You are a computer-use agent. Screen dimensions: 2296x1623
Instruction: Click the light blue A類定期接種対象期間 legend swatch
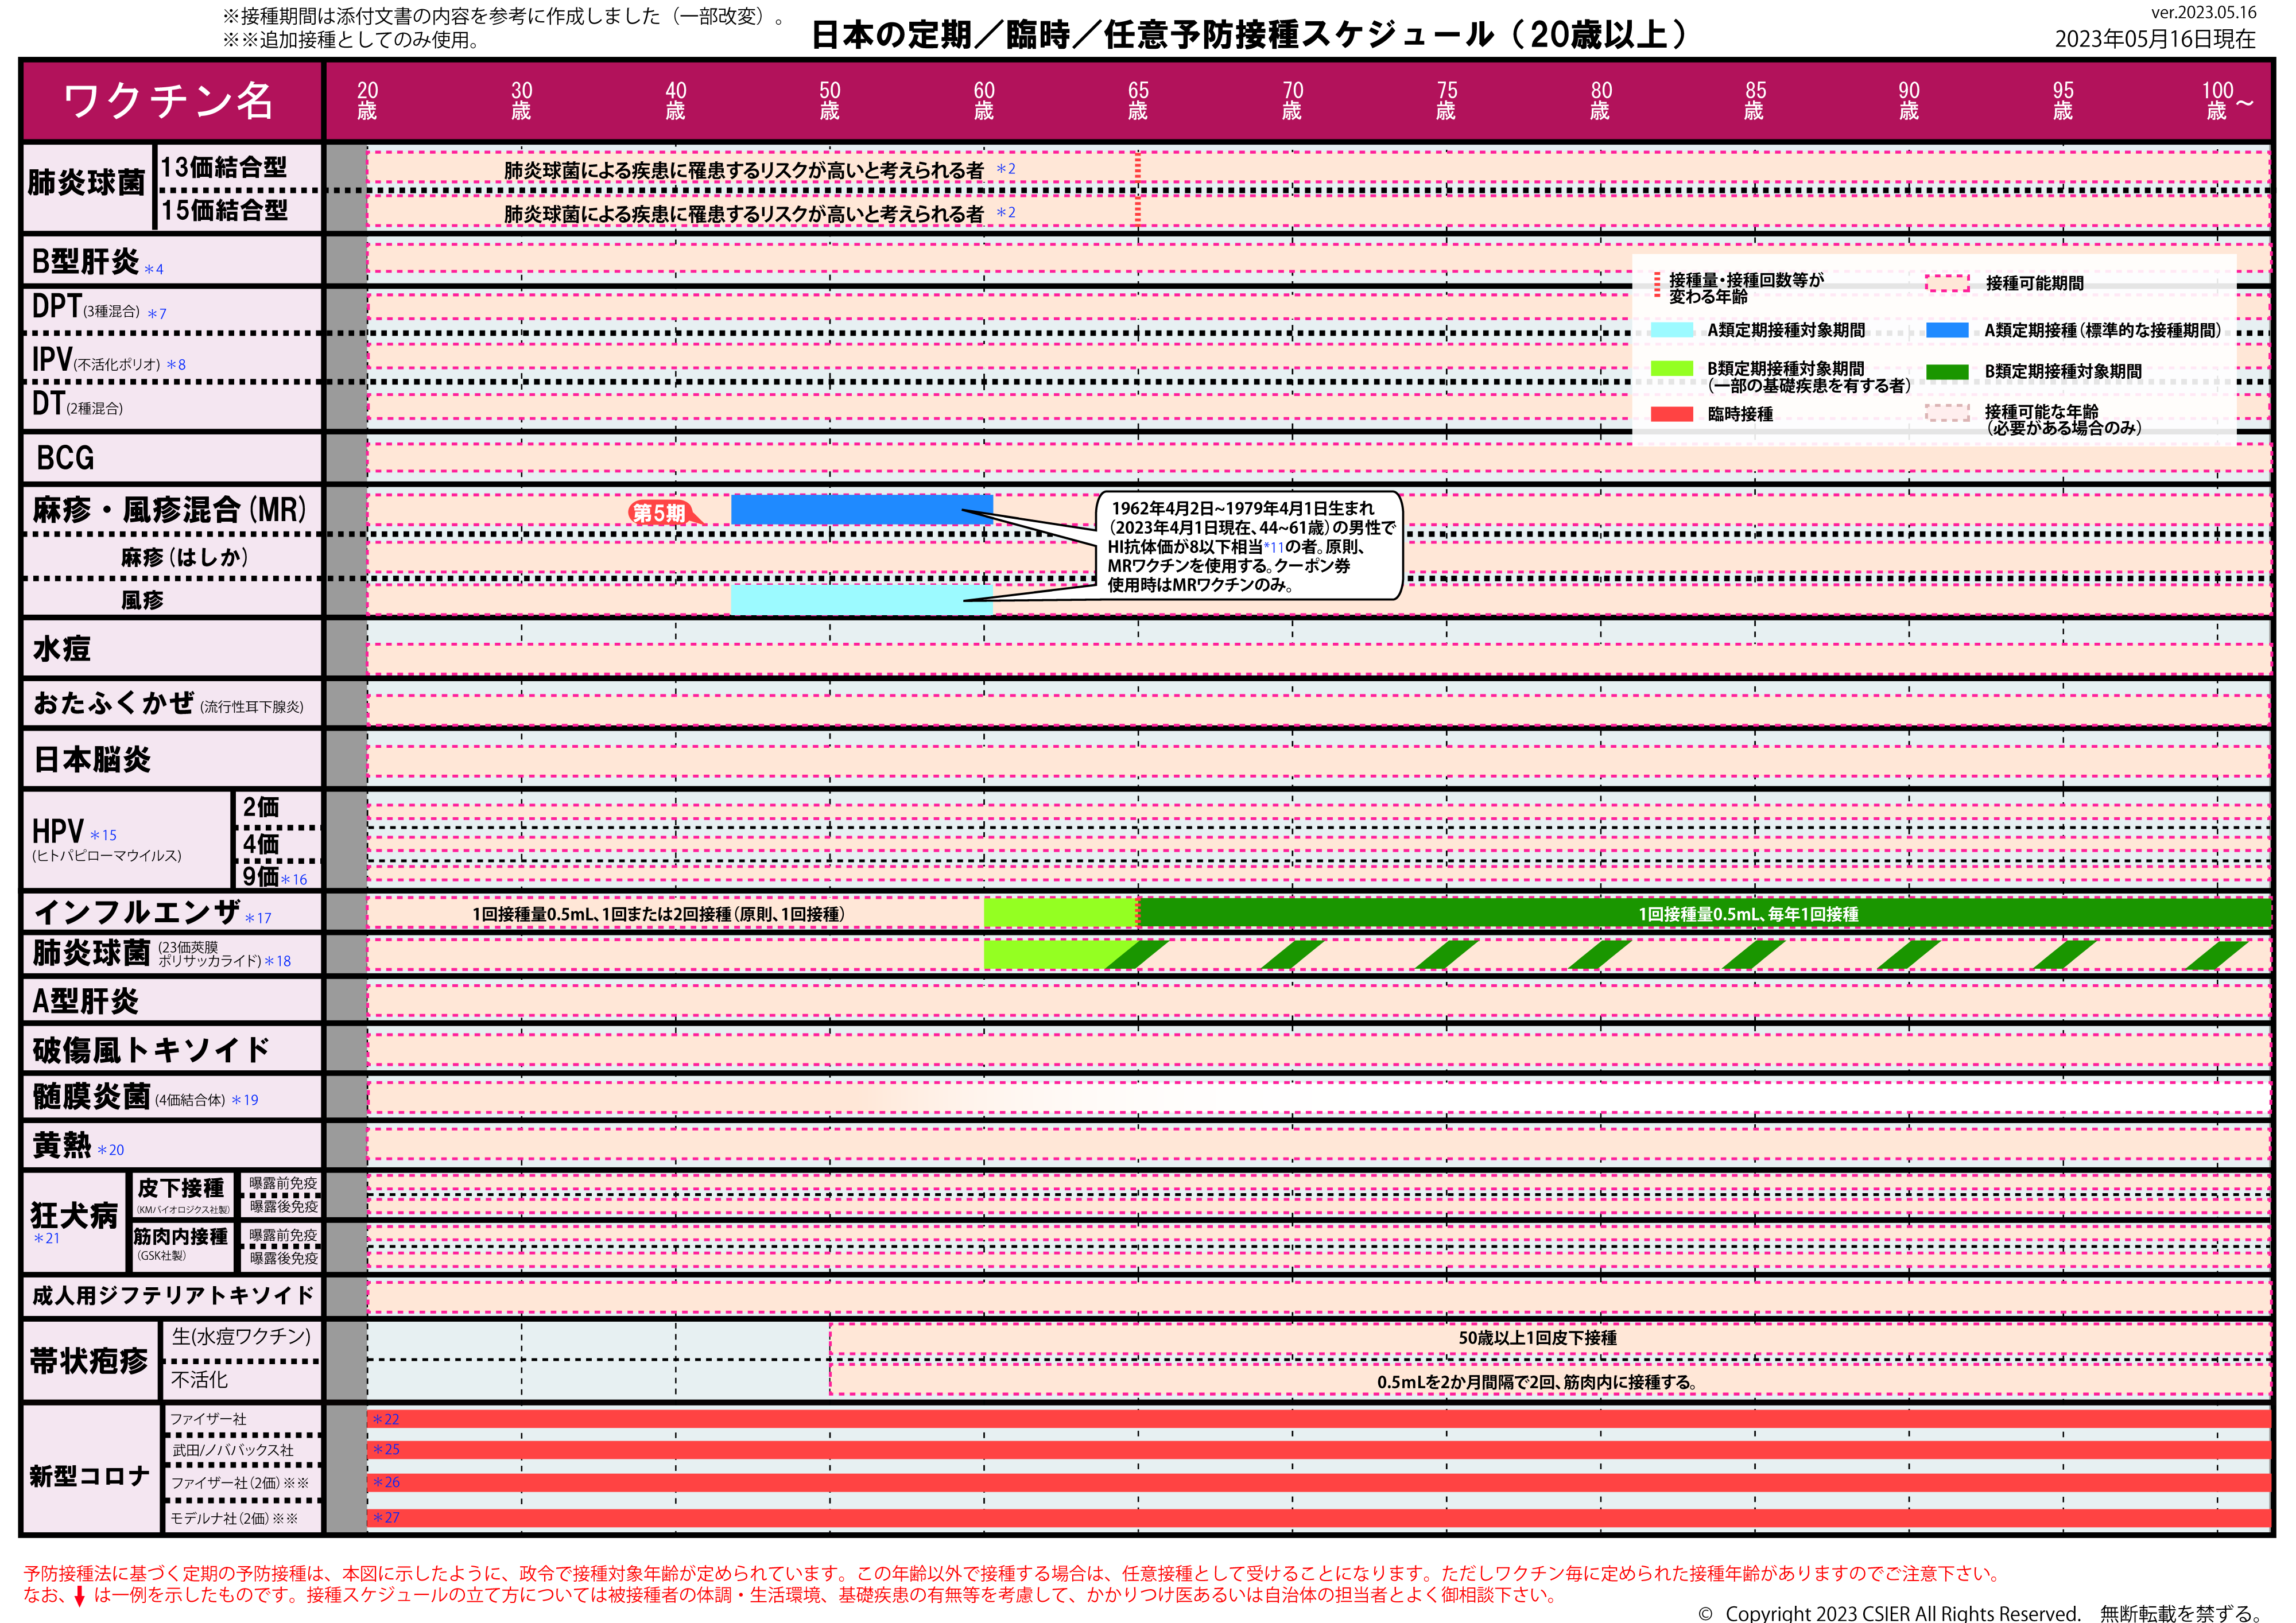point(1671,330)
